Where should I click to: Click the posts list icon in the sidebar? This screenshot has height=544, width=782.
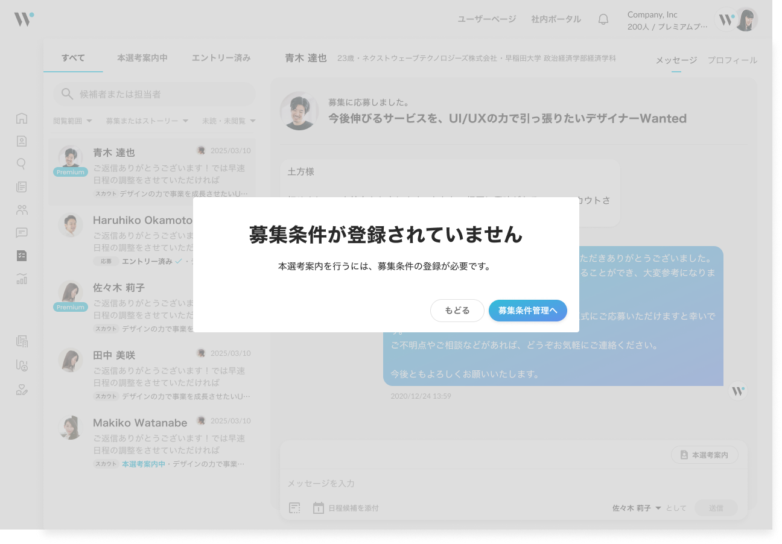point(22,186)
